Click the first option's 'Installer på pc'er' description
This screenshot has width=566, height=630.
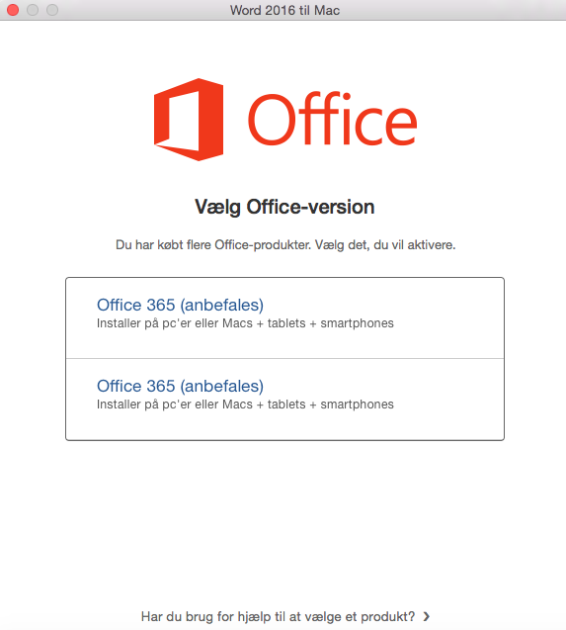[245, 323]
